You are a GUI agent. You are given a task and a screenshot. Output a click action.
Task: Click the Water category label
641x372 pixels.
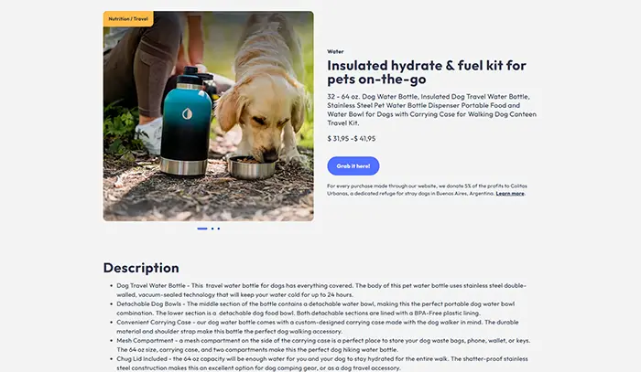pyautogui.click(x=335, y=51)
